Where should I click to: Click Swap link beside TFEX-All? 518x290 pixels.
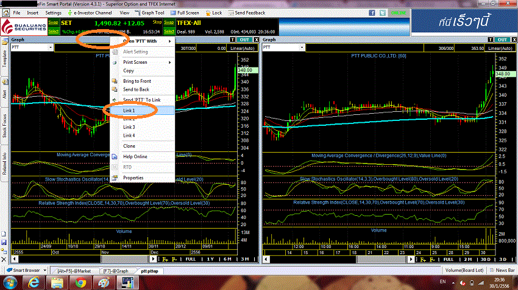click(x=169, y=22)
